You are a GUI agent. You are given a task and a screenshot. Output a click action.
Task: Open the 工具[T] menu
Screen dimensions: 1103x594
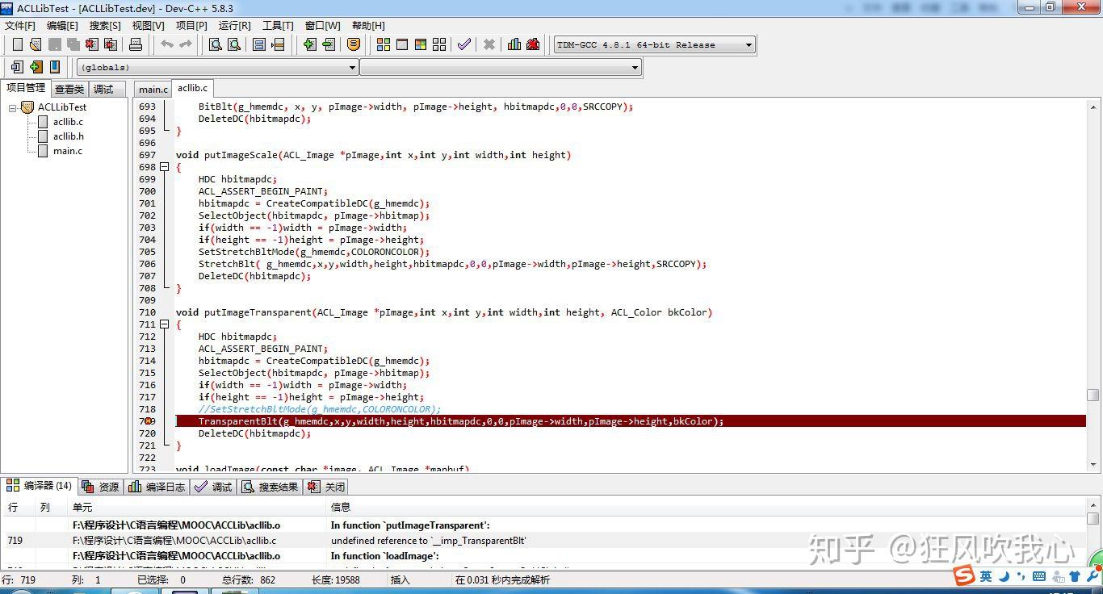tap(278, 25)
